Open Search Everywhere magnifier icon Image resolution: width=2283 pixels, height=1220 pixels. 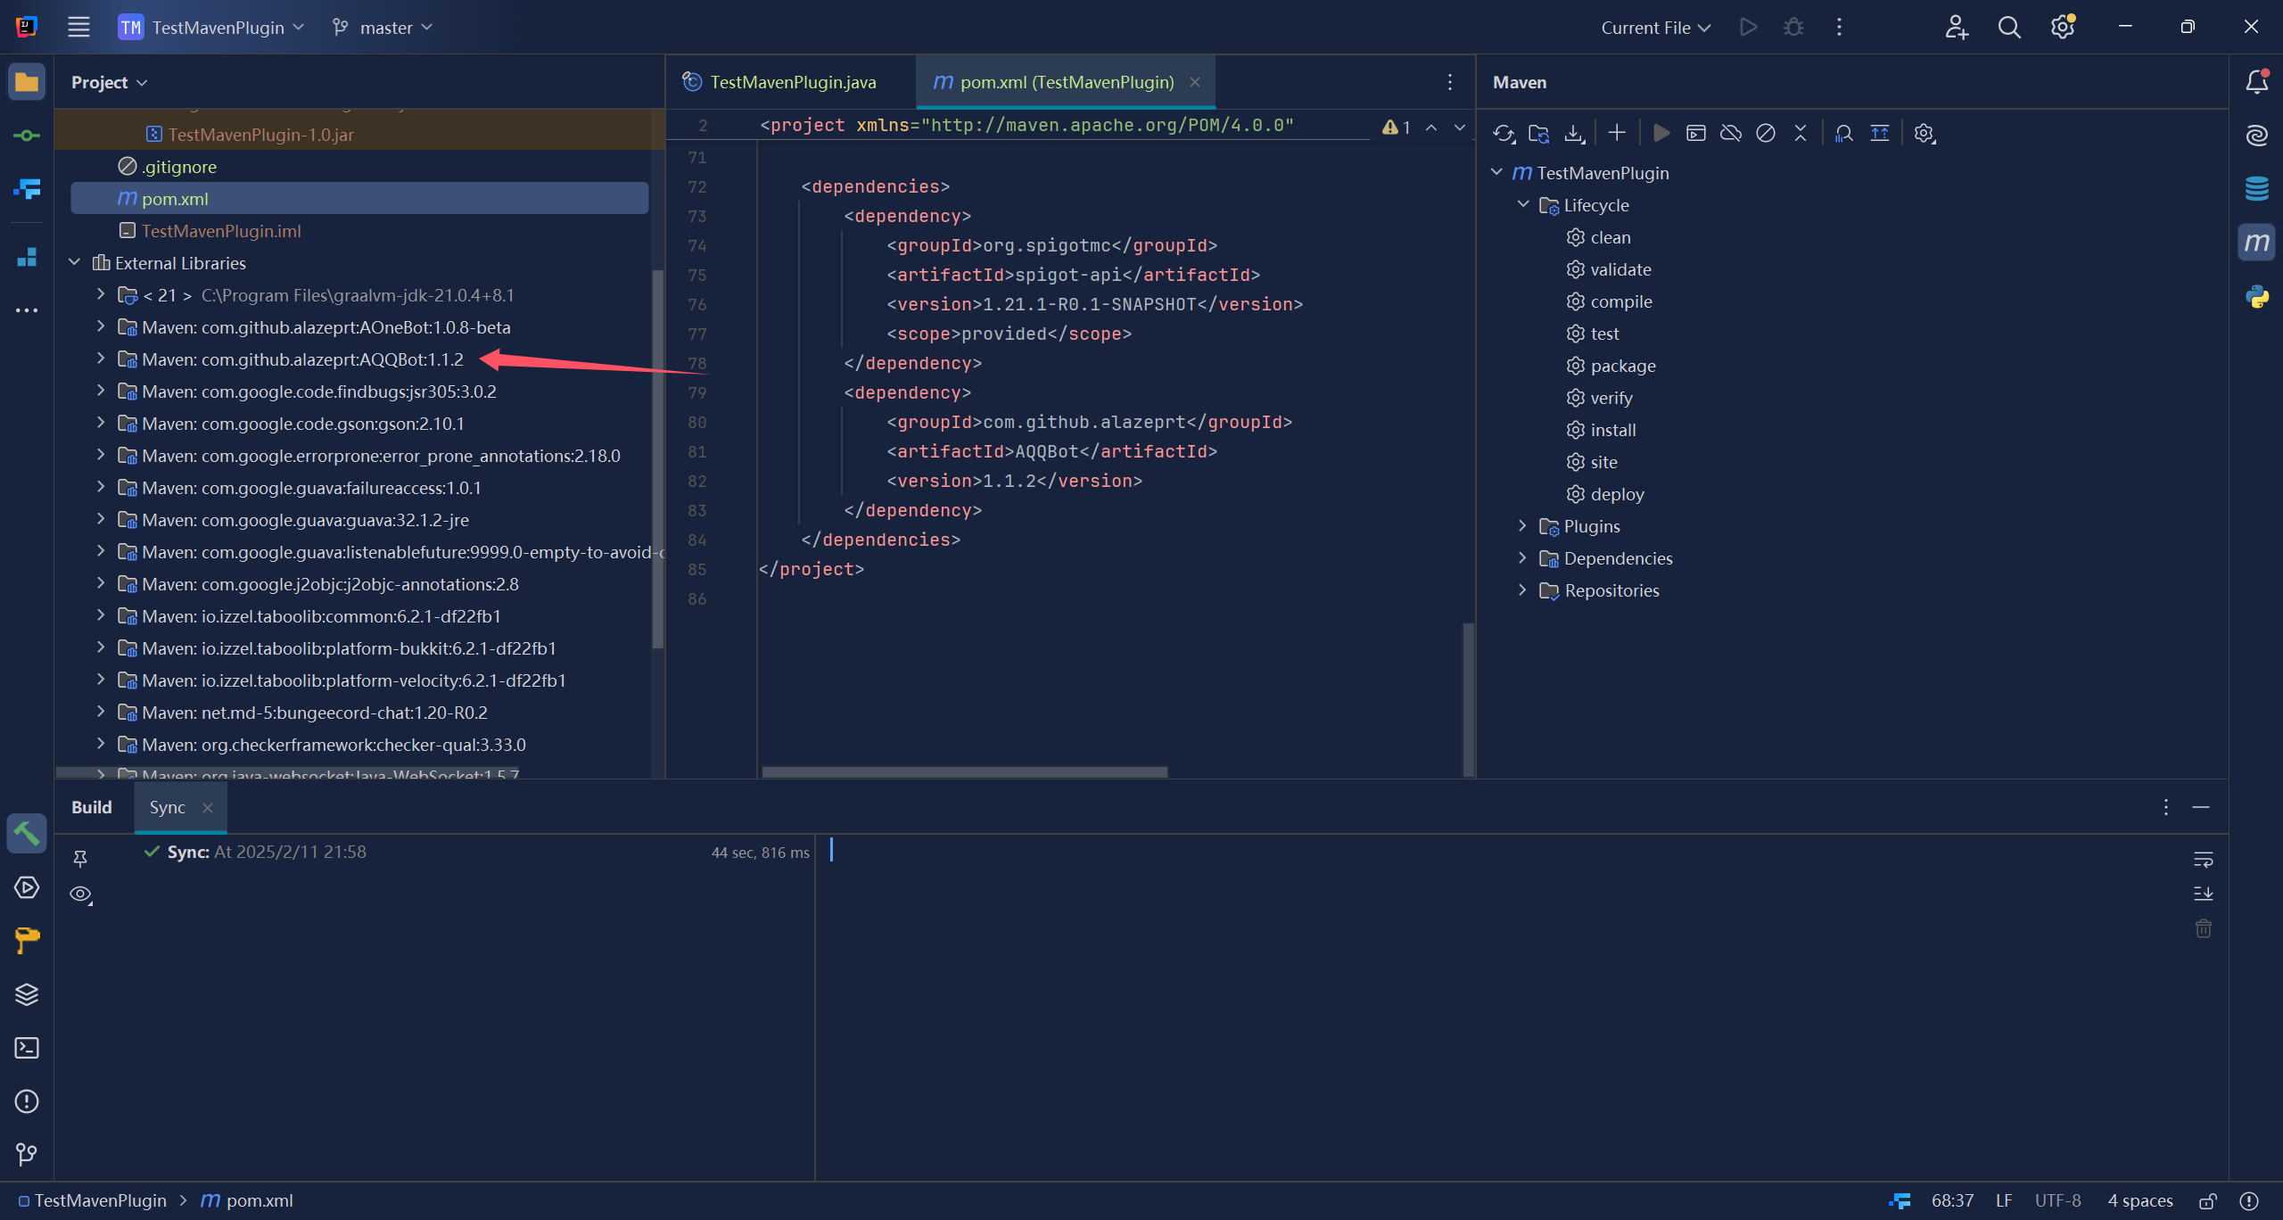pyautogui.click(x=2009, y=28)
